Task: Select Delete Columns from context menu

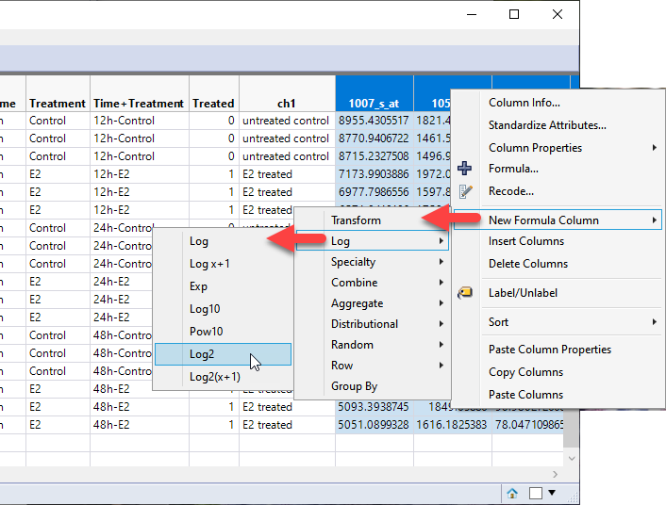Action: point(527,264)
